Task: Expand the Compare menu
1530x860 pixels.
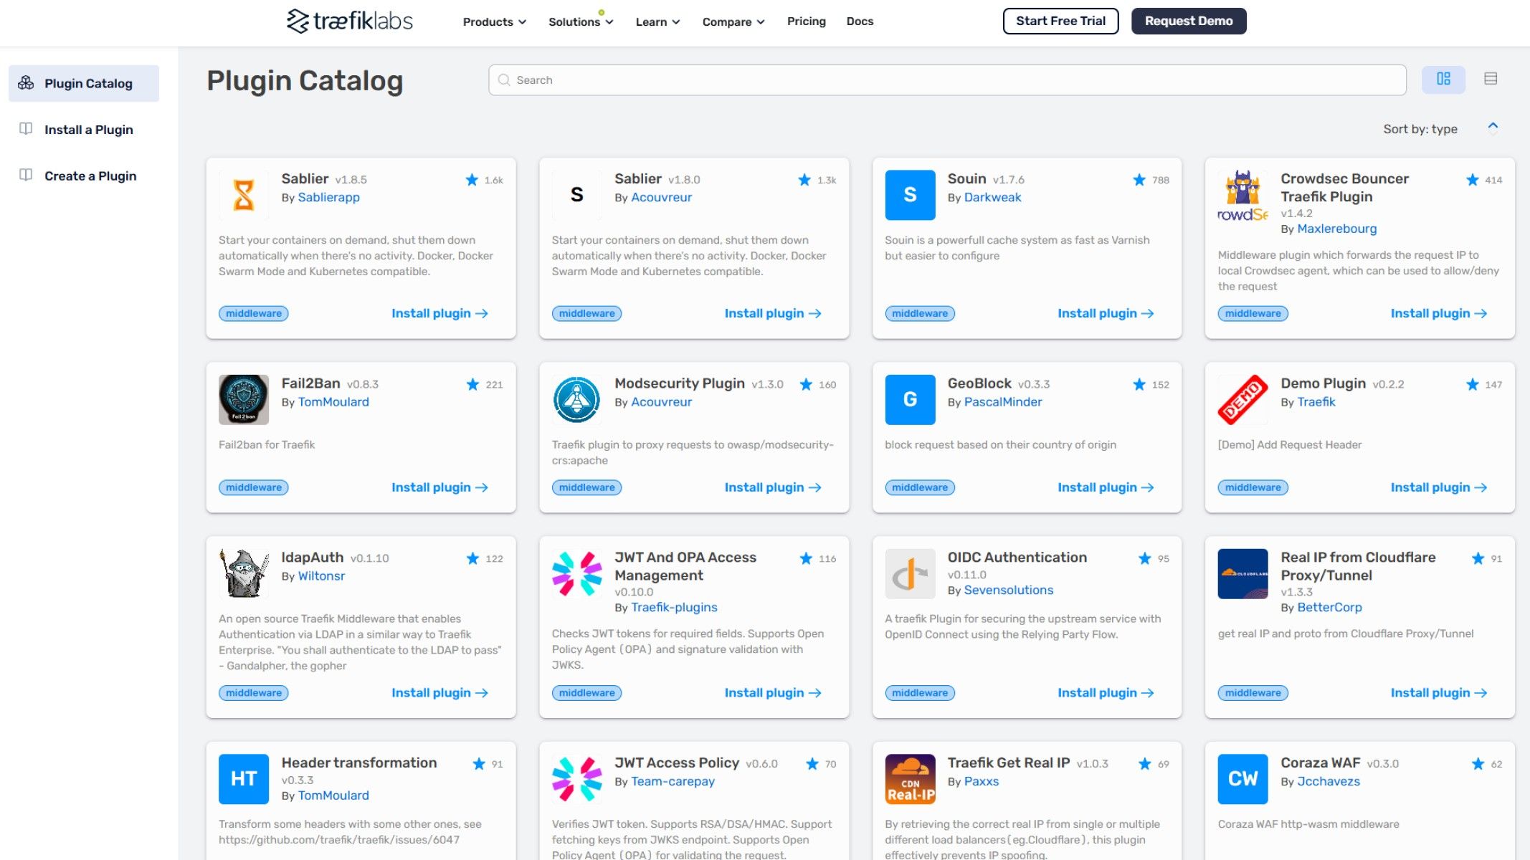Action: click(733, 21)
